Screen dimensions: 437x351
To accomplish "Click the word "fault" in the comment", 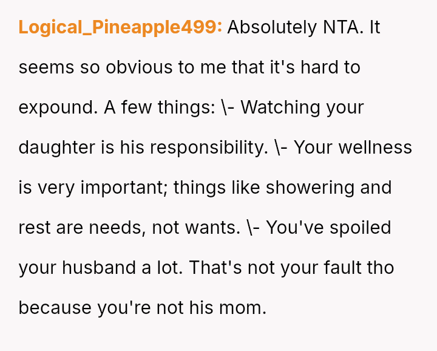I will [x=344, y=268].
